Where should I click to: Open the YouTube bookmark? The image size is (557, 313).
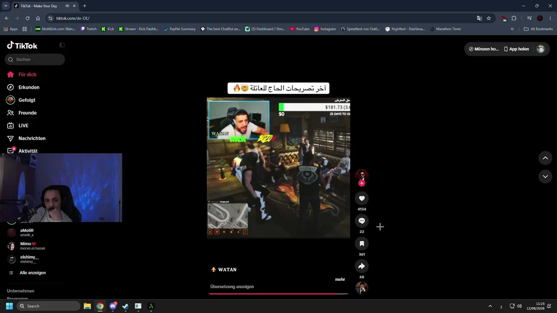[299, 29]
